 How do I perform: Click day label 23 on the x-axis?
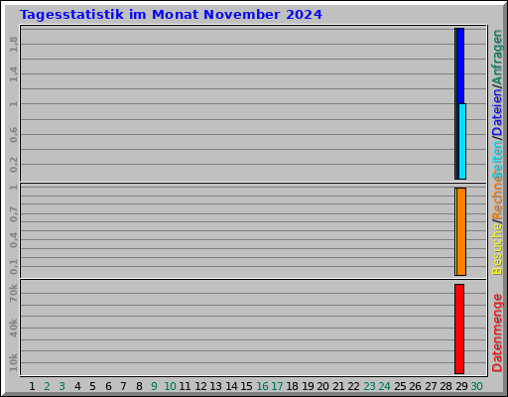pyautogui.click(x=369, y=386)
